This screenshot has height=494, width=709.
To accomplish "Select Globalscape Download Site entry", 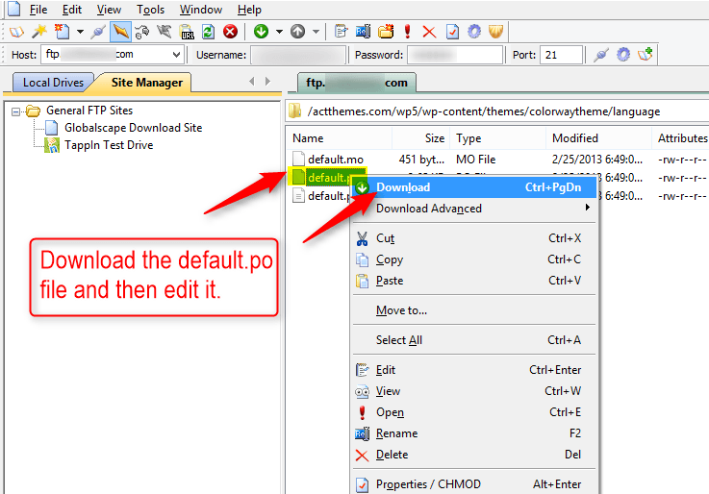I will point(133,128).
